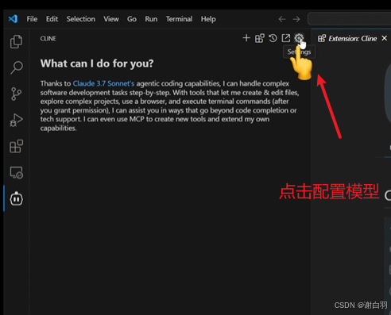Click the 'What can I do for you?' heading
The image size is (391, 315).
[x=97, y=63]
